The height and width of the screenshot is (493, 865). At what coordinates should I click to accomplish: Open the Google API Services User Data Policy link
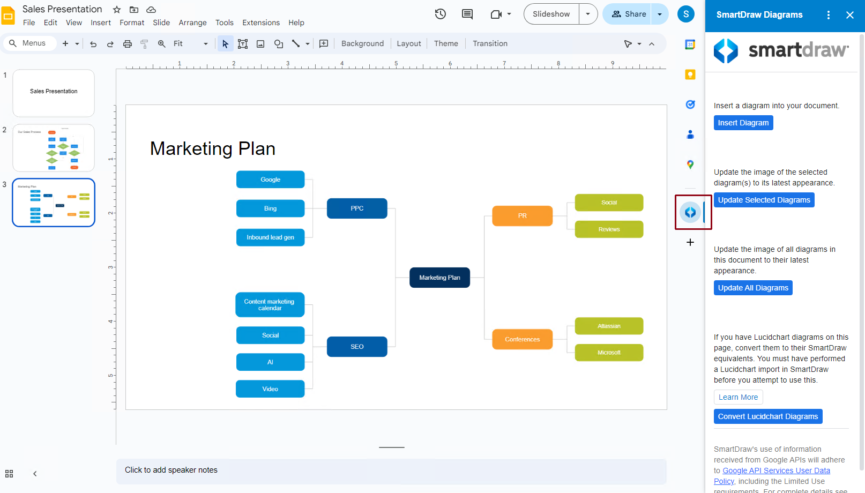pos(776,470)
